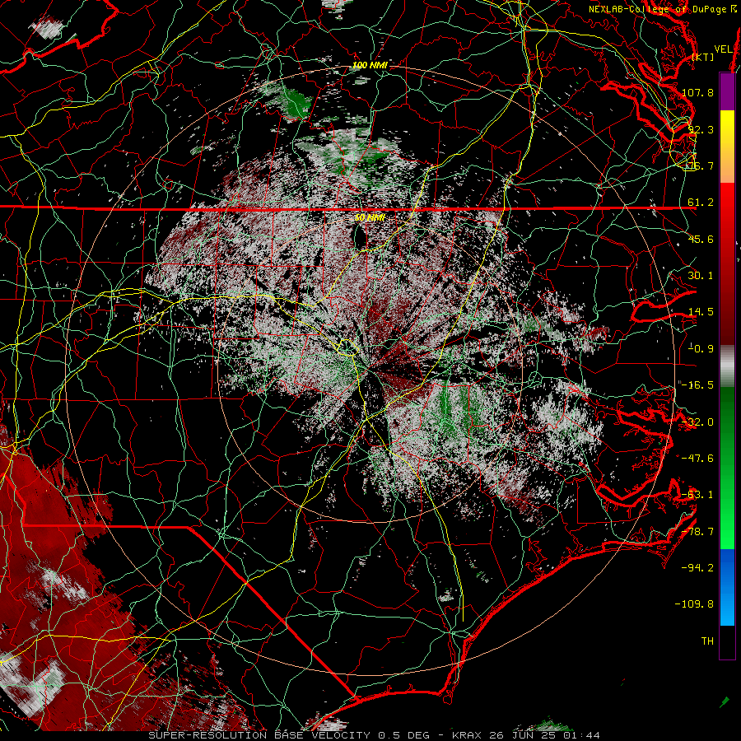Click the 61.2 legend value
This screenshot has height=741, width=741.
click(x=701, y=203)
